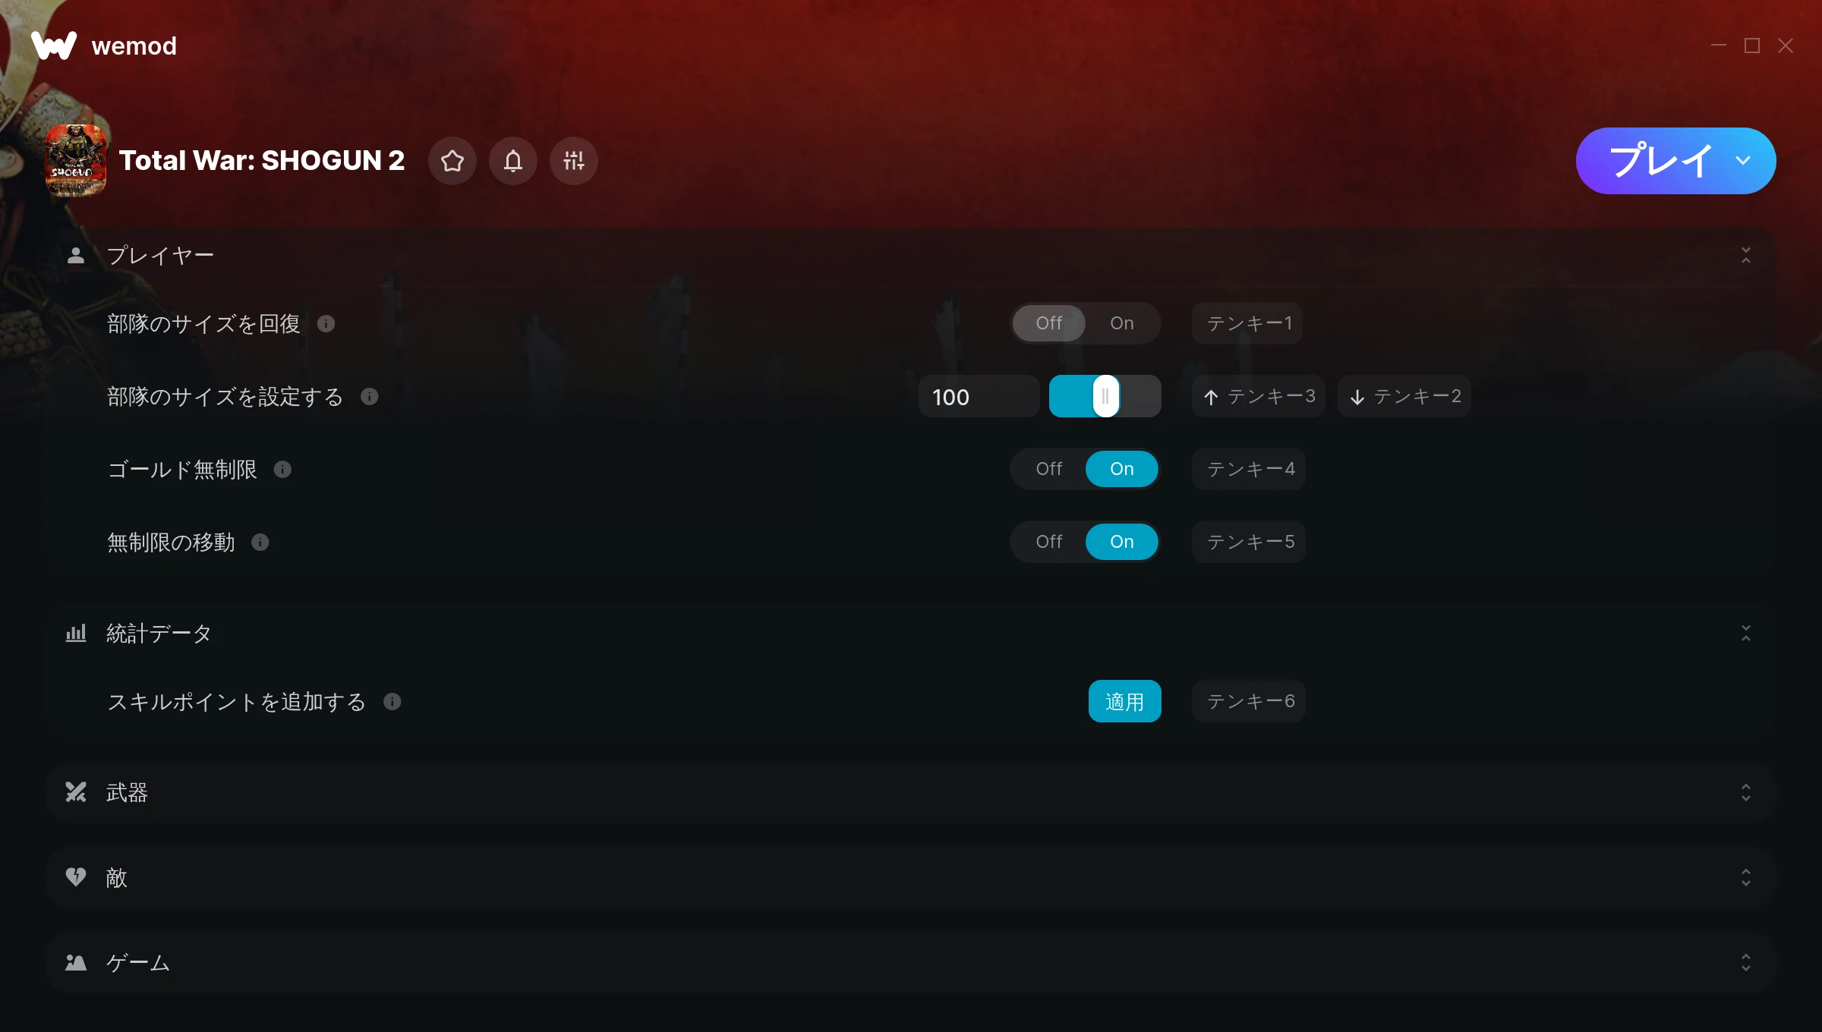Switch ゴールド無制限 to Off

(1049, 469)
